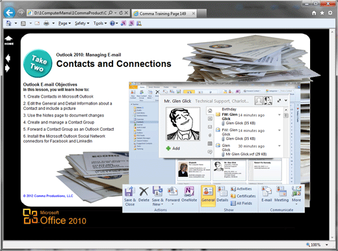Click the Activities icon in Show group
The height and width of the screenshot is (251, 338).
pos(241,189)
